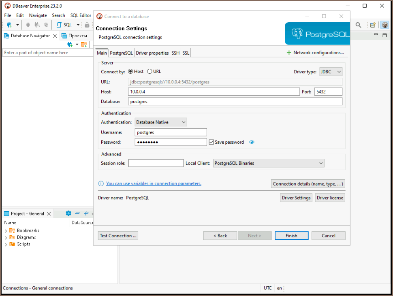Image resolution: width=393 pixels, height=296 pixels.
Task: Click the Test Connection button
Action: pyautogui.click(x=118, y=236)
